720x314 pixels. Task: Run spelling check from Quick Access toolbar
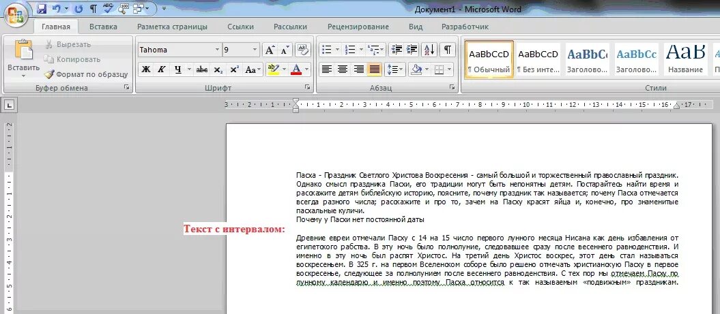(x=109, y=9)
